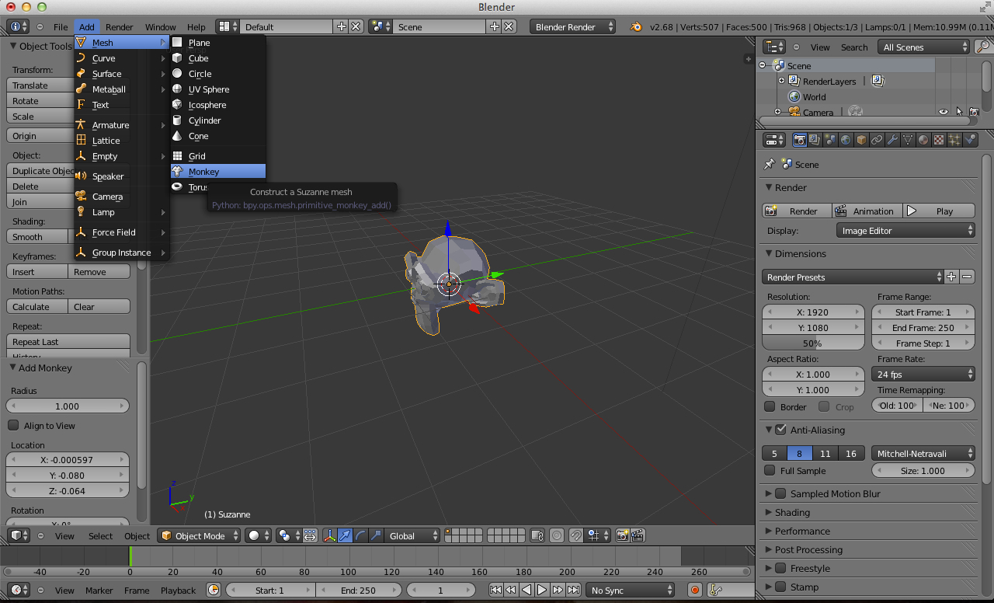Open the Global orientation dropdown
This screenshot has width=994, height=603.
pos(412,535)
